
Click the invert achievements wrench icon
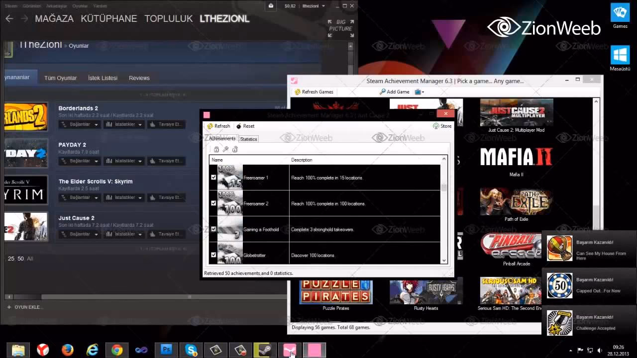point(225,149)
